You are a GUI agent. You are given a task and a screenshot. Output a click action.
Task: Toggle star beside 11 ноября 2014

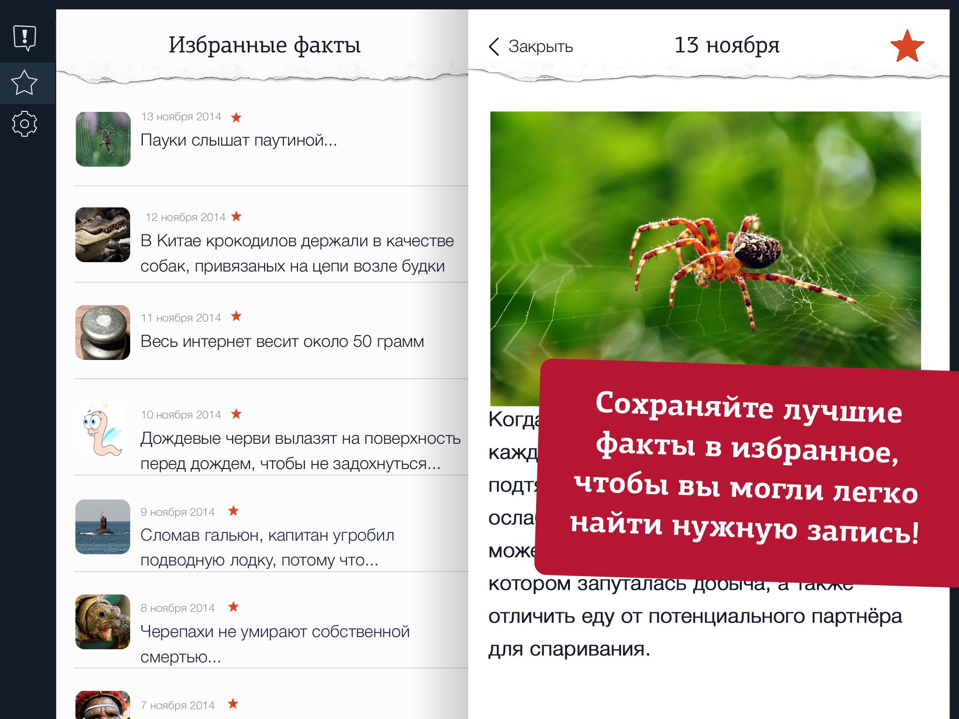pyautogui.click(x=236, y=316)
